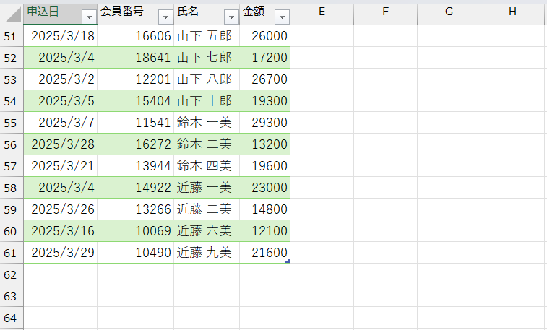The image size is (547, 330).
Task: Select column F header
Action: [385, 14]
